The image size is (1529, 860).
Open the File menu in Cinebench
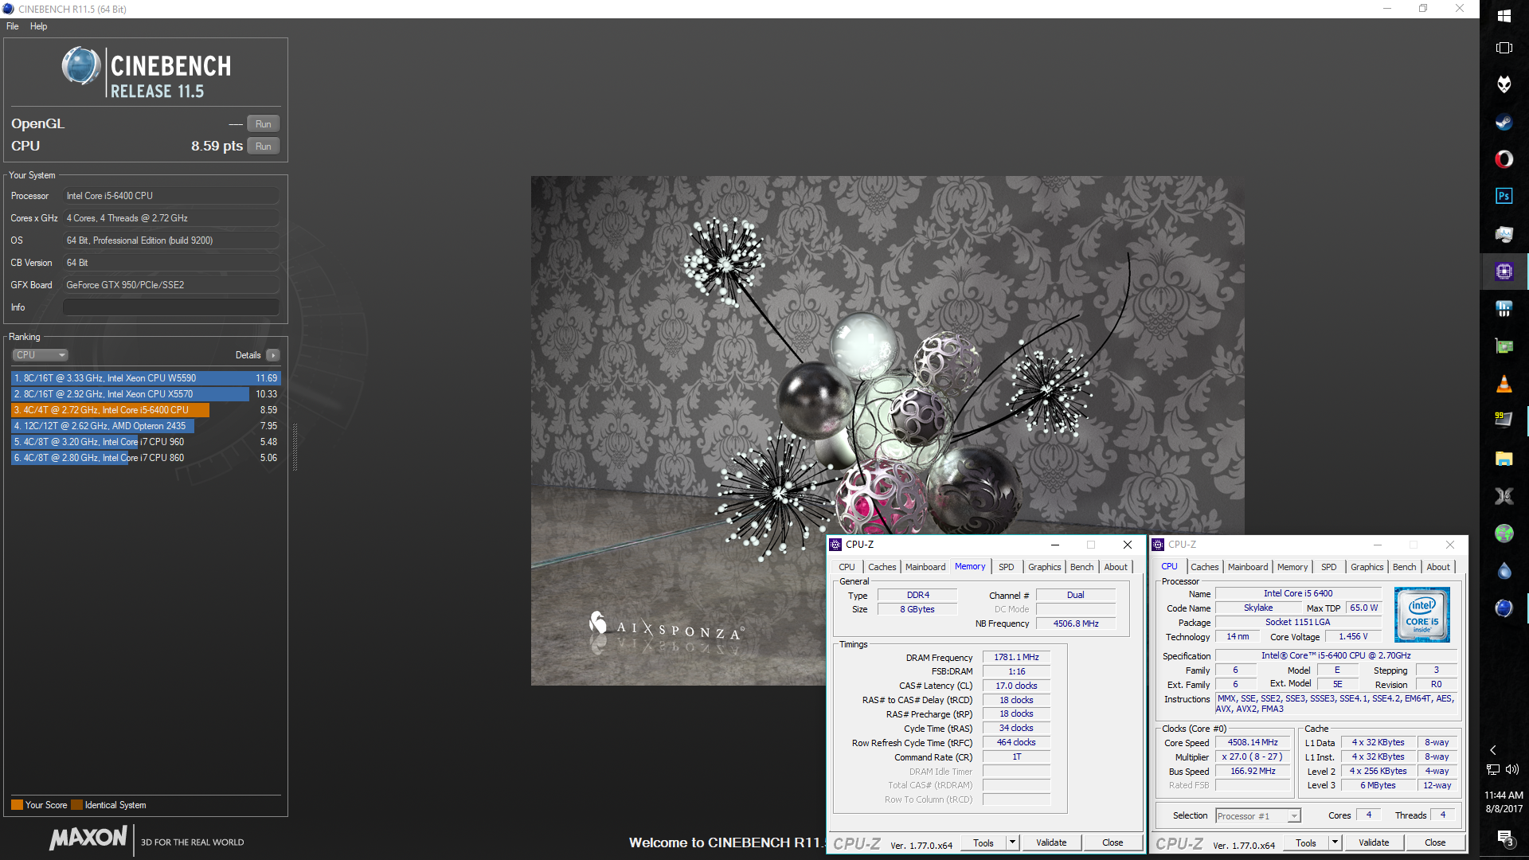[12, 26]
